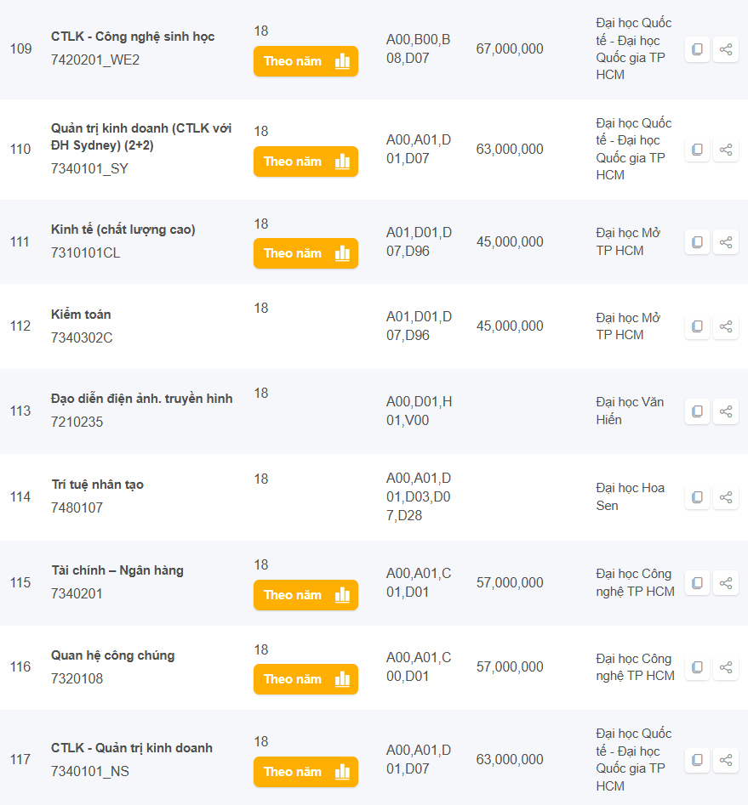Open Theo năm chart for row 109
The height and width of the screenshot is (805, 748).
(305, 61)
